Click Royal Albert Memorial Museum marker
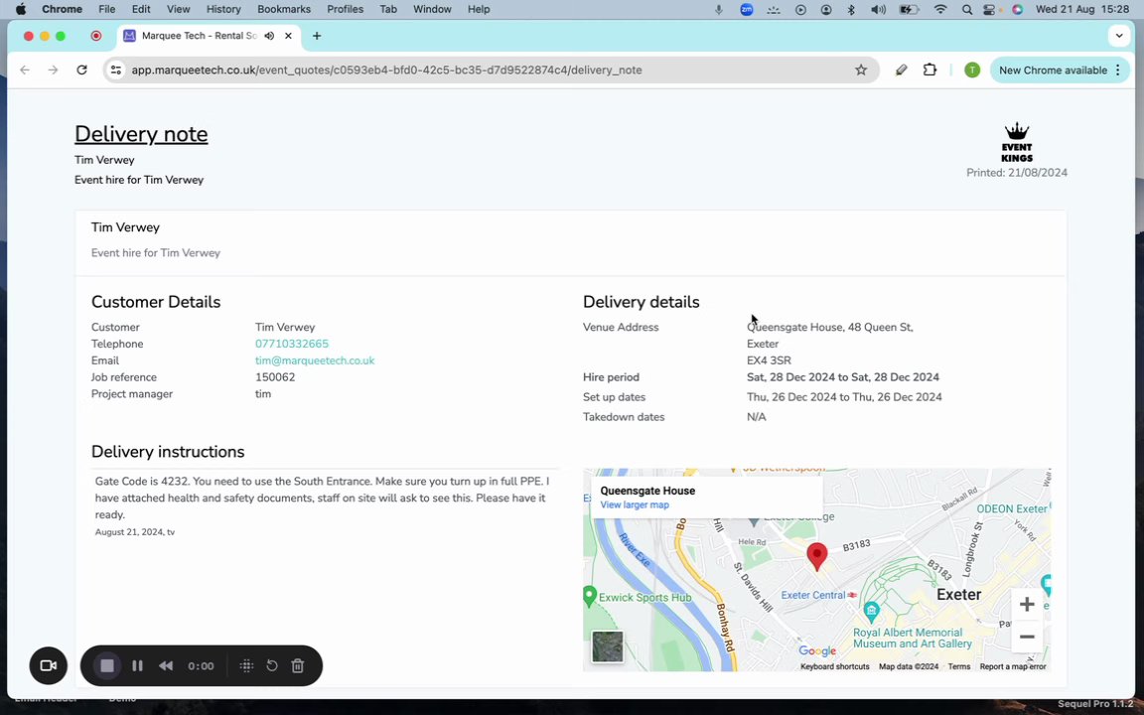Screen dimensions: 1144x715 click(x=871, y=611)
